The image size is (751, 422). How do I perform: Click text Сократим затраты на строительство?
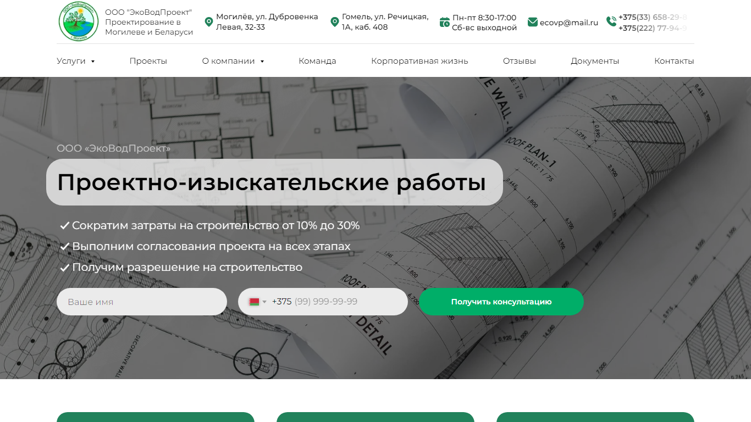[216, 225]
